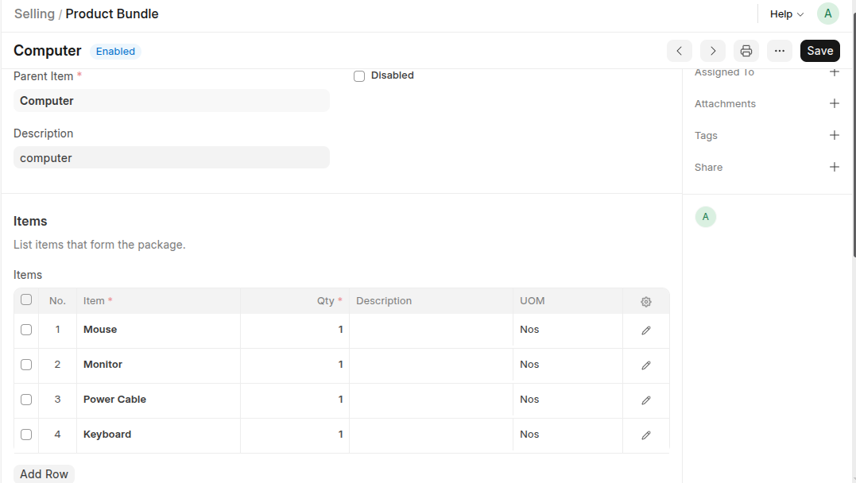Open the three-dots more actions menu
The width and height of the screenshot is (856, 483).
tap(780, 51)
